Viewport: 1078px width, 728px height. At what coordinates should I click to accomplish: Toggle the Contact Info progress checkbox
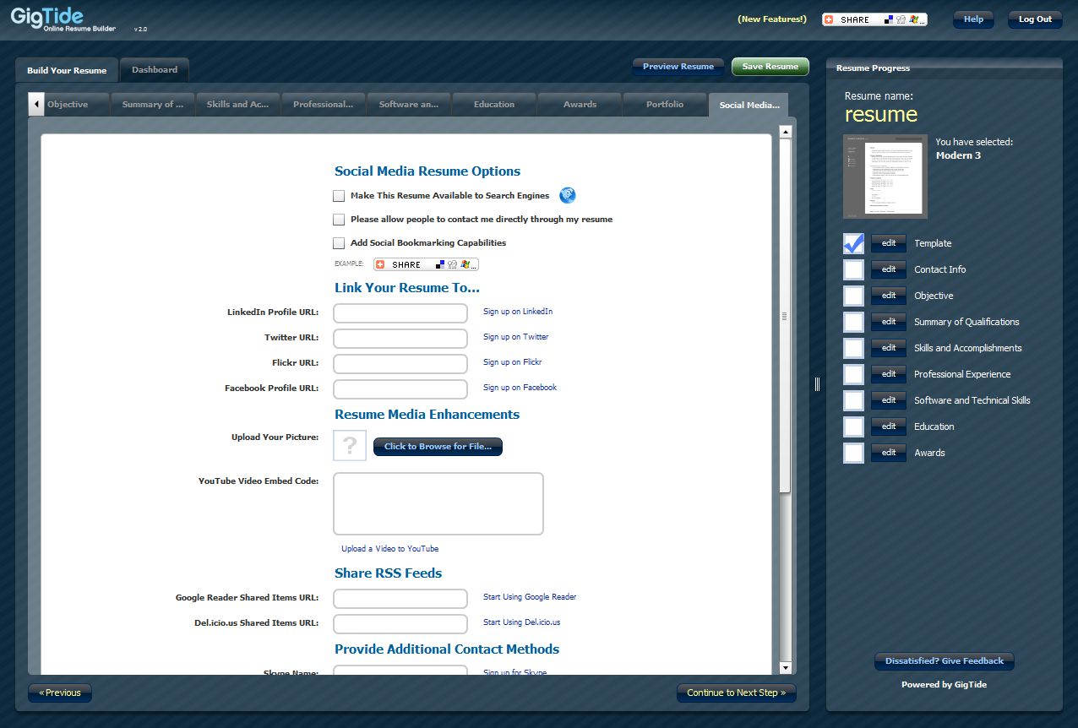pos(854,269)
